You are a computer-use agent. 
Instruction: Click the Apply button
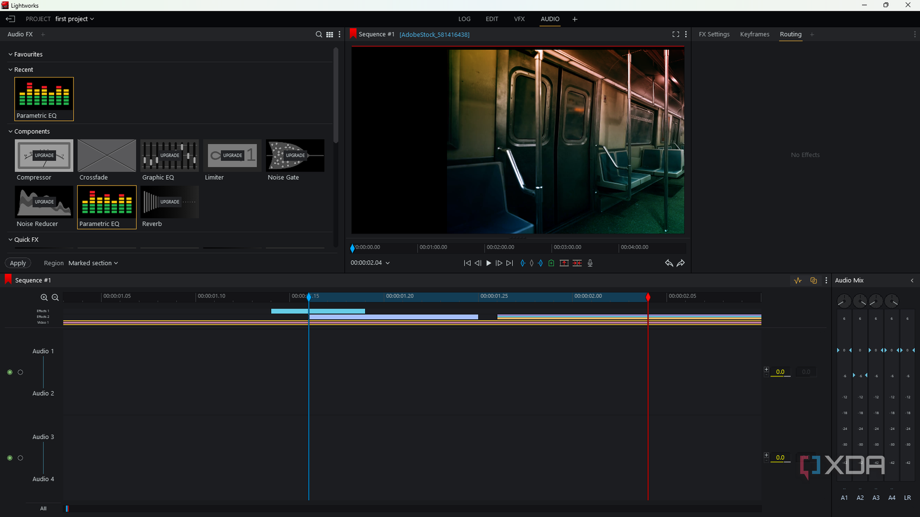(x=18, y=263)
